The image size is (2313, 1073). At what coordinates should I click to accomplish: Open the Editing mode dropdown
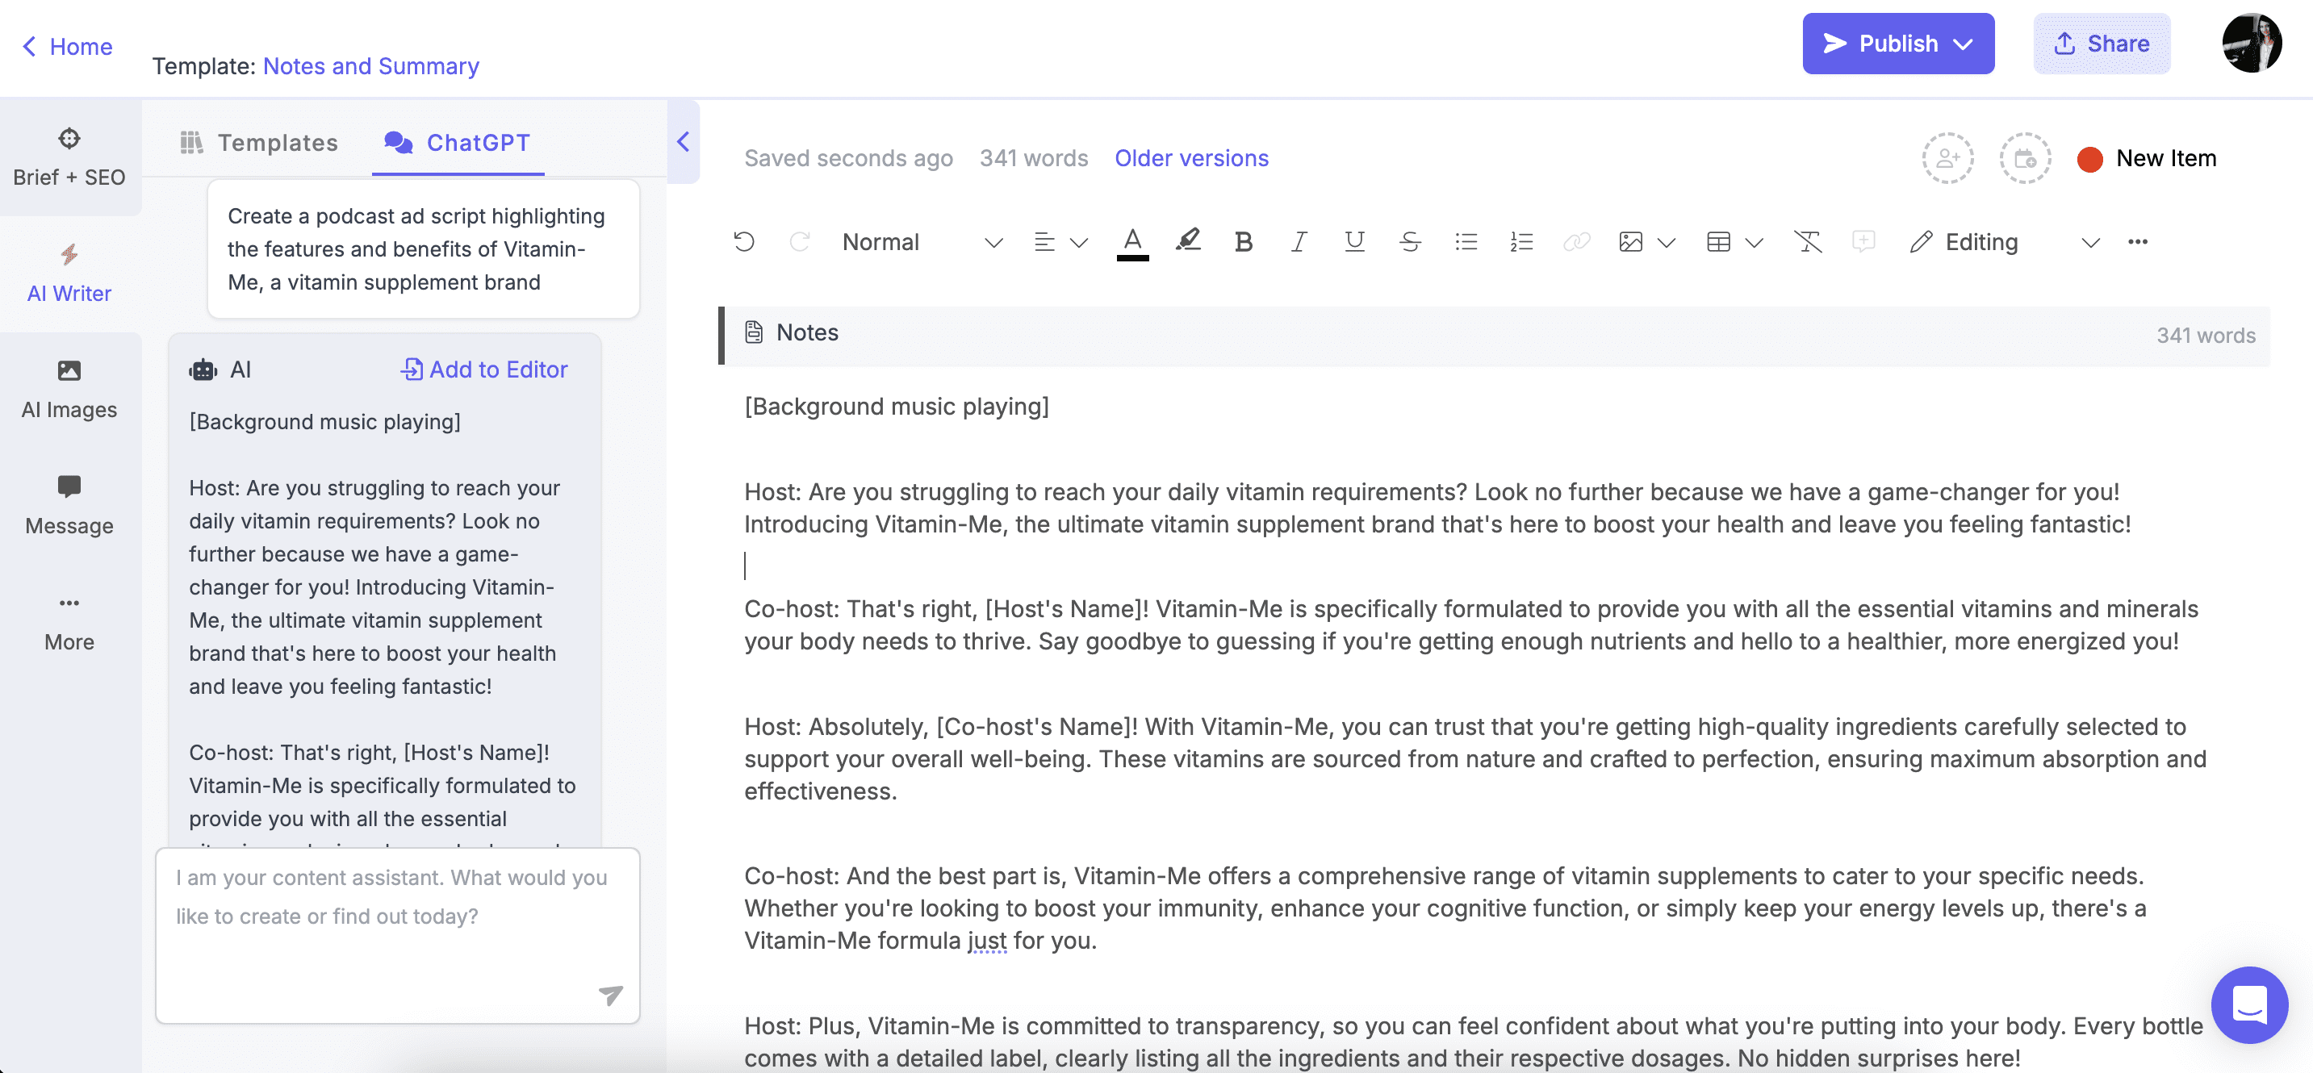click(x=2004, y=243)
